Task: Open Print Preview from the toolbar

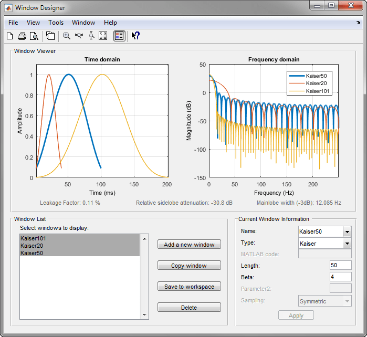Action: tap(34, 36)
